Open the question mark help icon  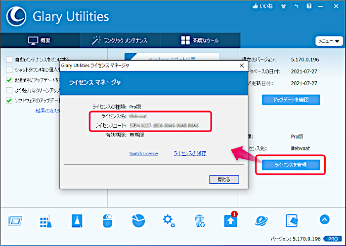point(309,6)
